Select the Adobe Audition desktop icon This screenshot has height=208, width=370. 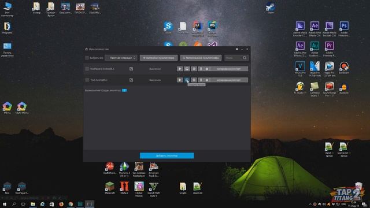point(314,49)
